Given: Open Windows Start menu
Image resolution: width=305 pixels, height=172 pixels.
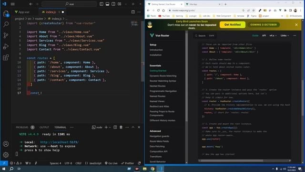Looking at the screenshot, I should click(4, 169).
